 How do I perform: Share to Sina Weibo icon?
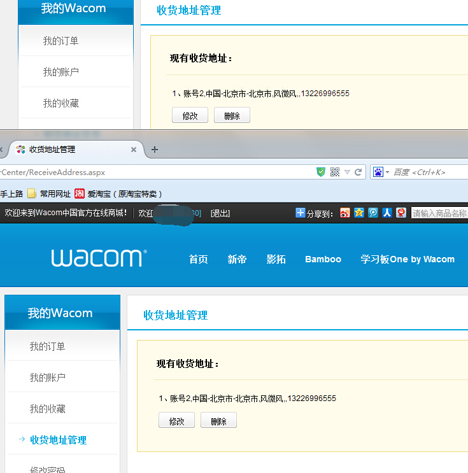(x=345, y=213)
